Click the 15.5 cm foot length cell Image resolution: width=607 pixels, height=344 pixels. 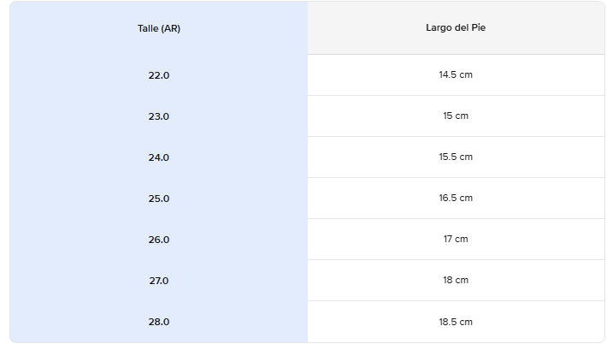456,157
